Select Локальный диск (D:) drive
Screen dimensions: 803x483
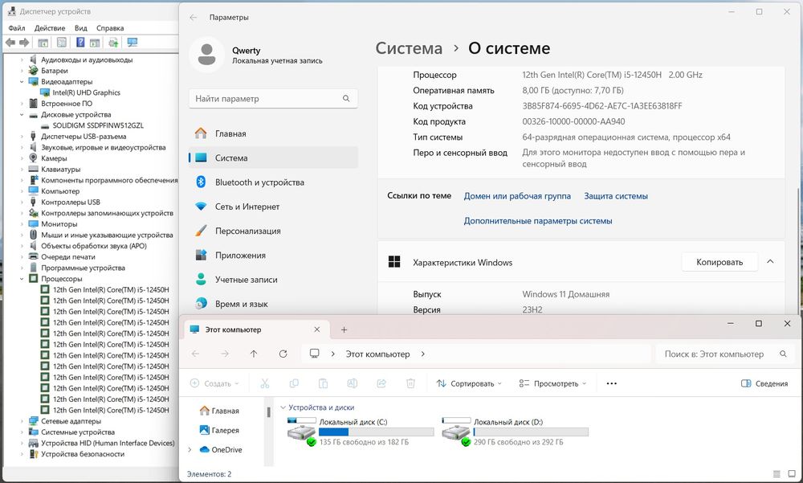point(516,432)
